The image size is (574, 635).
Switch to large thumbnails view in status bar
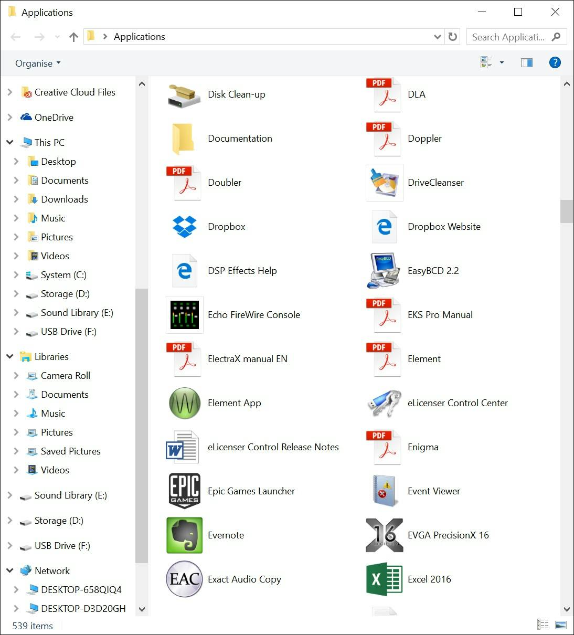(561, 625)
